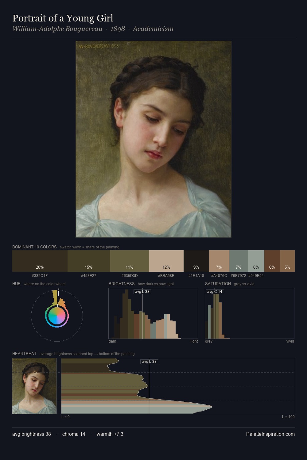Viewport: 307px width, 460px height.
Task: Click the 'light' axis label
Action: [x=194, y=341]
